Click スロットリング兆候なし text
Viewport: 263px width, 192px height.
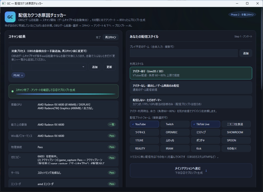pos(49,173)
